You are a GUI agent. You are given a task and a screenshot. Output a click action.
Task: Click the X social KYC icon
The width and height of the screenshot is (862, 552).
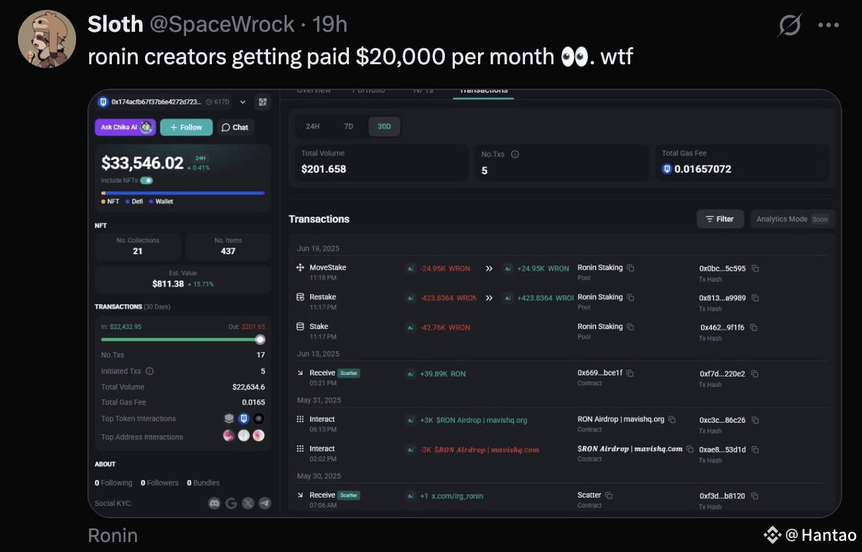click(248, 504)
